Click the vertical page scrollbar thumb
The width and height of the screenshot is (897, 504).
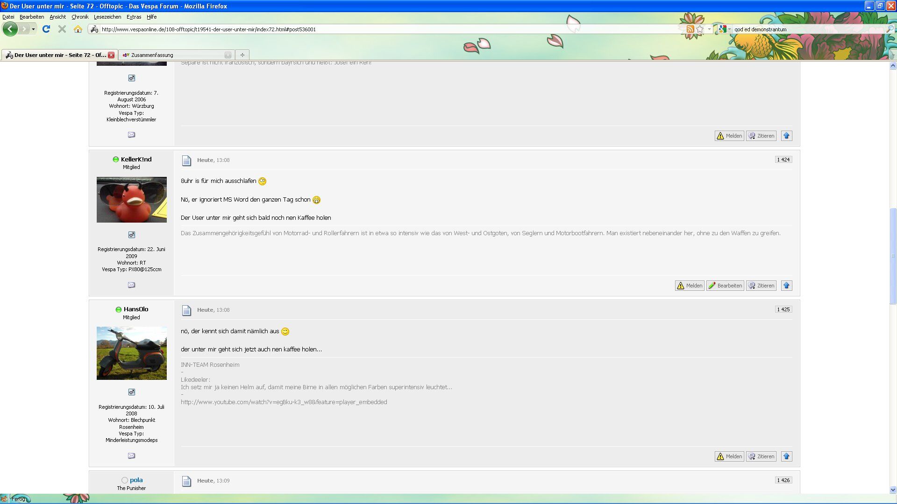(893, 256)
